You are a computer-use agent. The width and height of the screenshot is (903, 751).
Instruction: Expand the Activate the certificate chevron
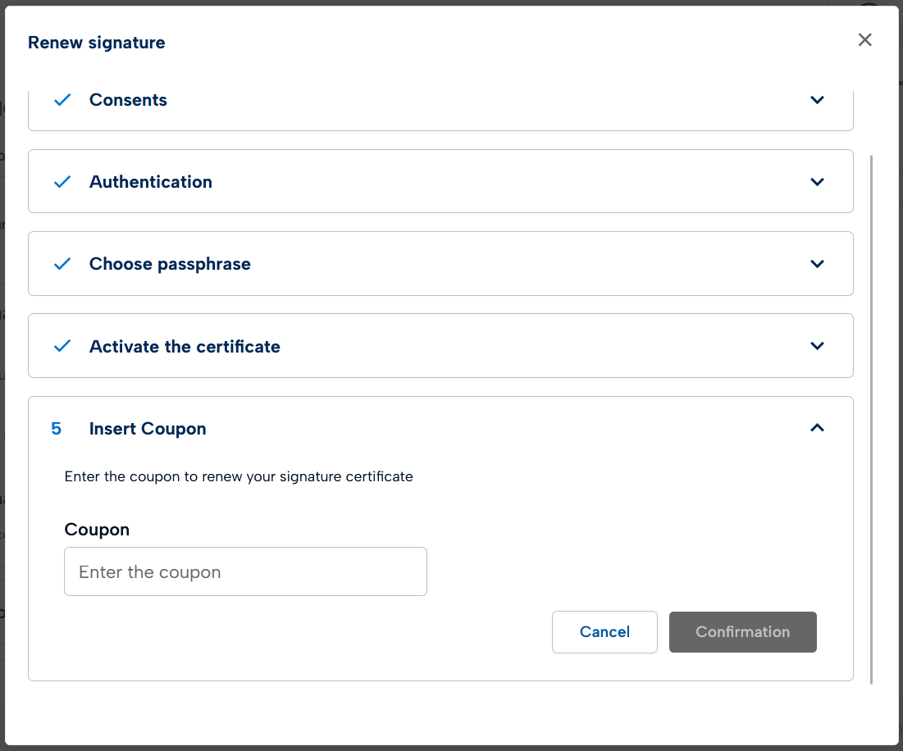(x=817, y=346)
